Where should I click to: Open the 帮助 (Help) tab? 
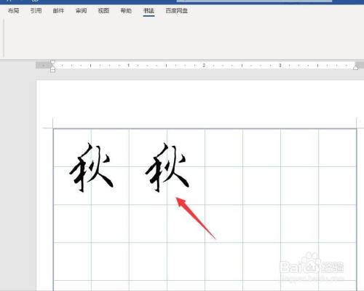[126, 11]
